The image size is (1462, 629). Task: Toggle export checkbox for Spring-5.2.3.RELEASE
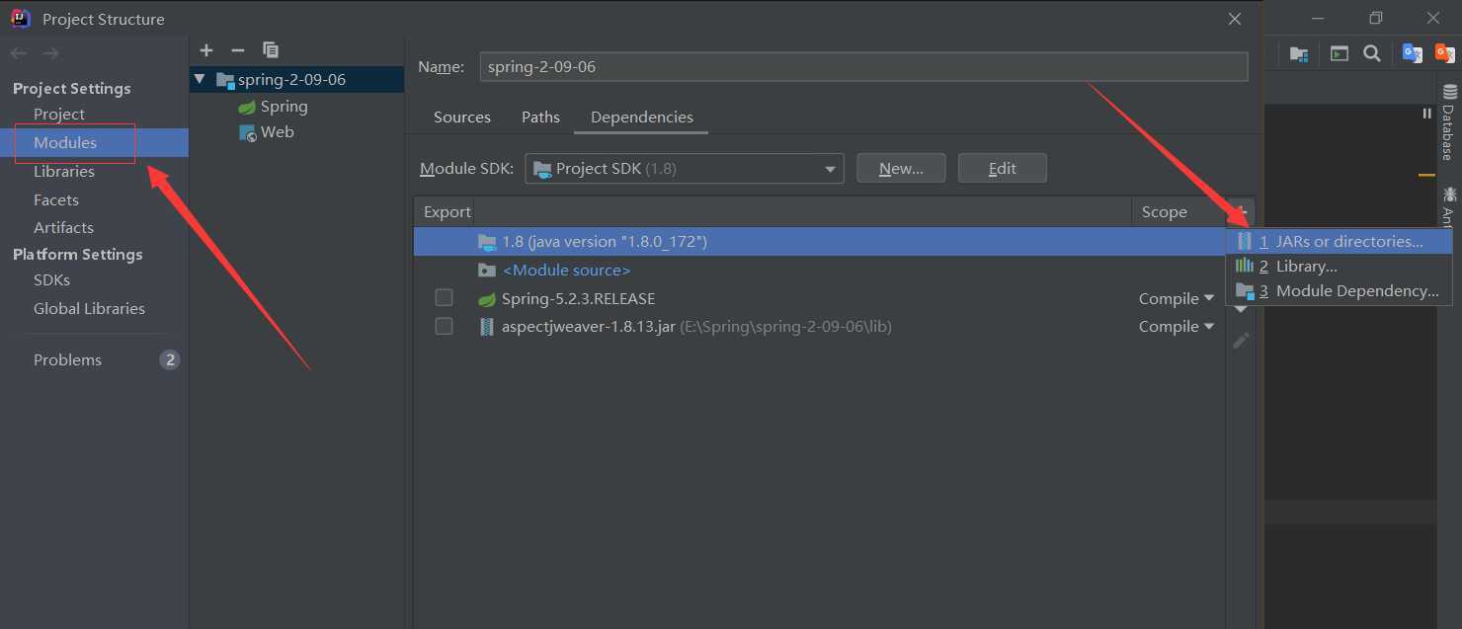(x=444, y=298)
